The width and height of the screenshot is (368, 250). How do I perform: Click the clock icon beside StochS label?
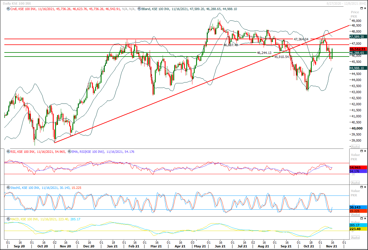[7, 188]
